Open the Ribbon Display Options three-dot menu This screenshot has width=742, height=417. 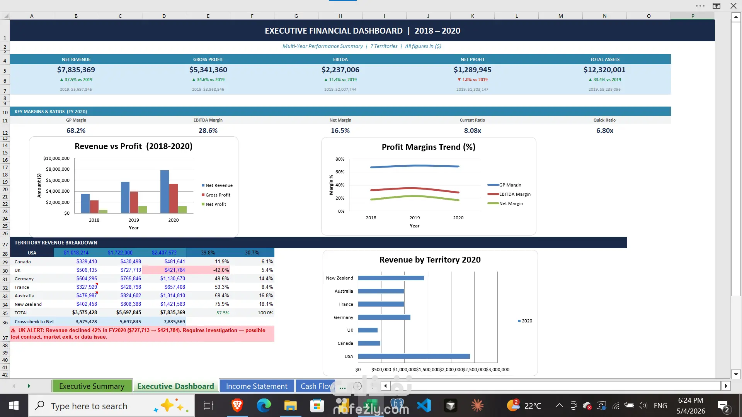point(700,6)
